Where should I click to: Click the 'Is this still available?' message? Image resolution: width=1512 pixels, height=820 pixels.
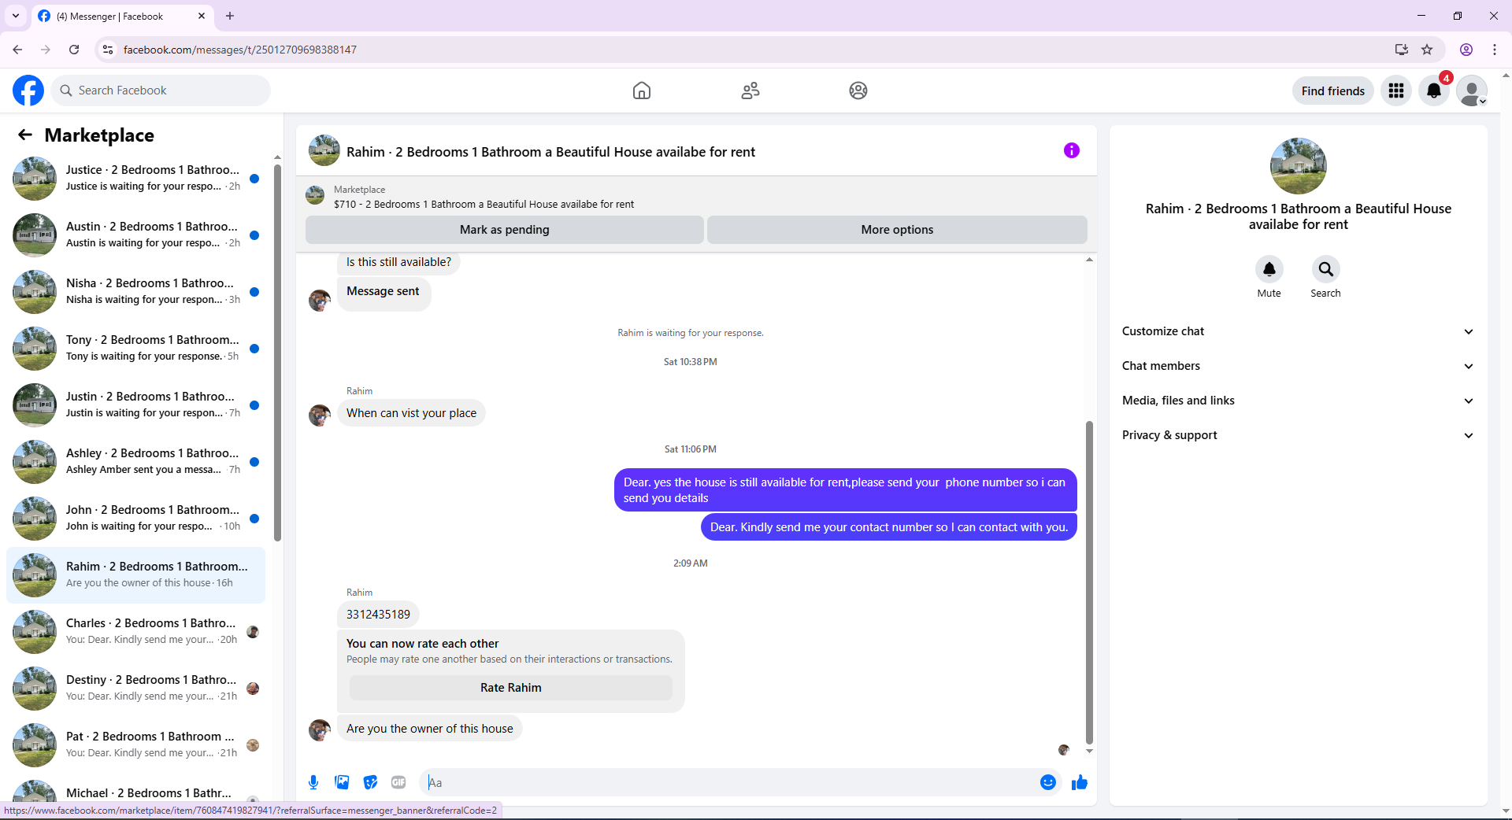tap(398, 262)
